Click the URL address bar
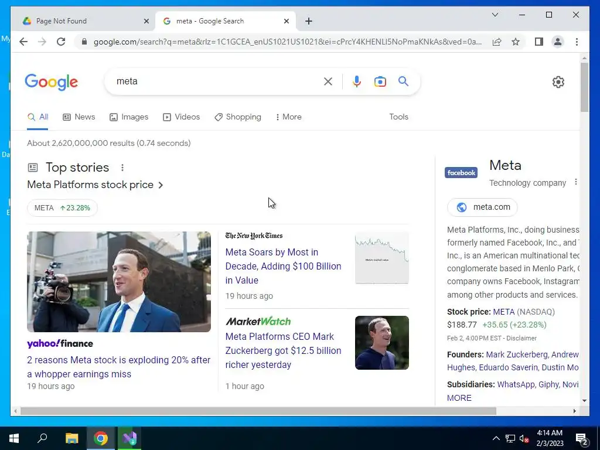Screen dimensions: 600x450 pyautogui.click(x=287, y=42)
